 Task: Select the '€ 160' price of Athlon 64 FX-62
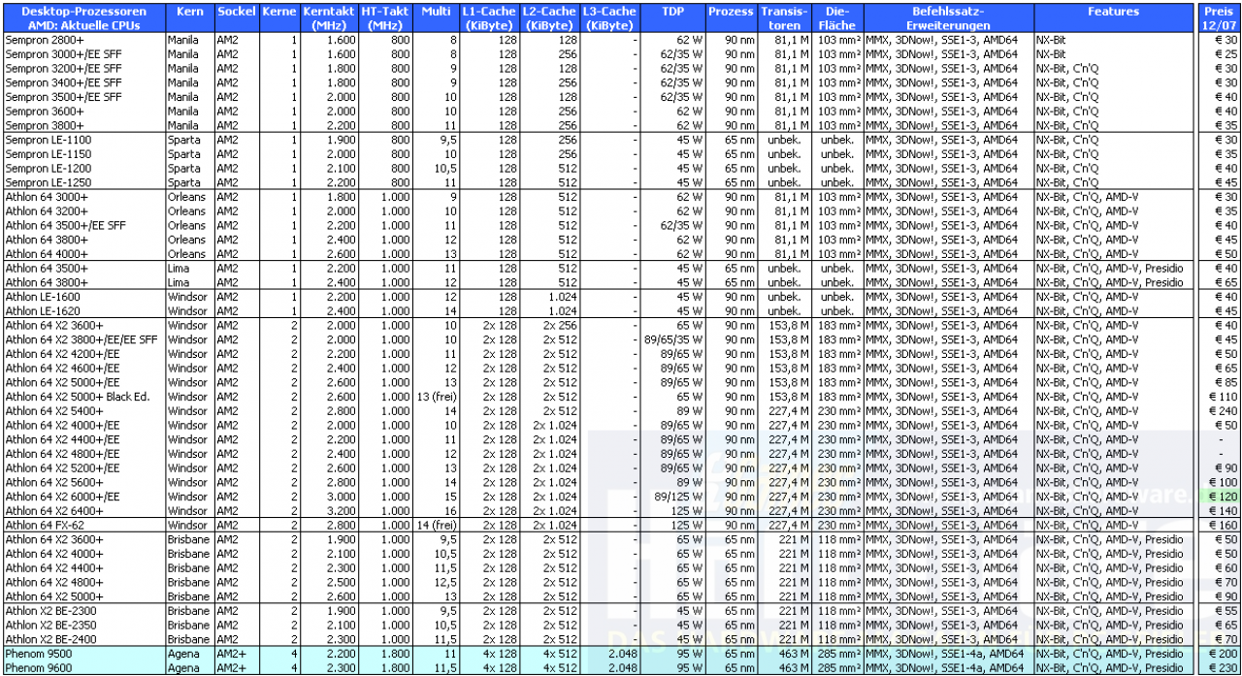[1224, 526]
